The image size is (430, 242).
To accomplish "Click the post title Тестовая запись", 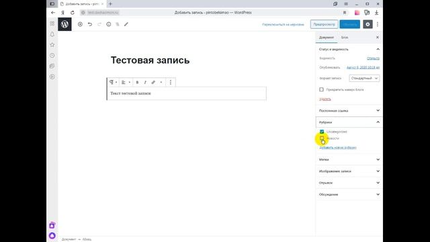I will (x=150, y=60).
